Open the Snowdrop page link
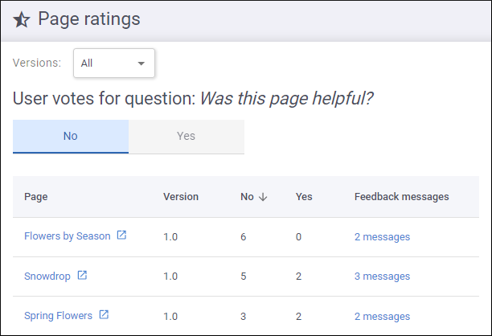 pos(47,276)
